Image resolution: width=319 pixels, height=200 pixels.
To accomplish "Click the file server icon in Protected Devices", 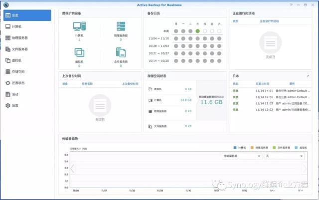I will coord(121,52).
